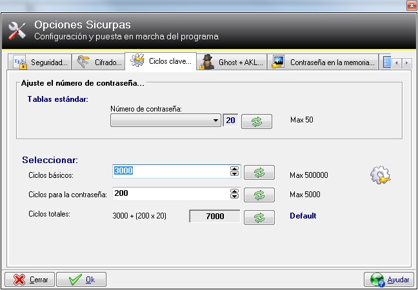Increase Ciclos básicos with up spinner
The image size is (418, 290).
click(234, 168)
